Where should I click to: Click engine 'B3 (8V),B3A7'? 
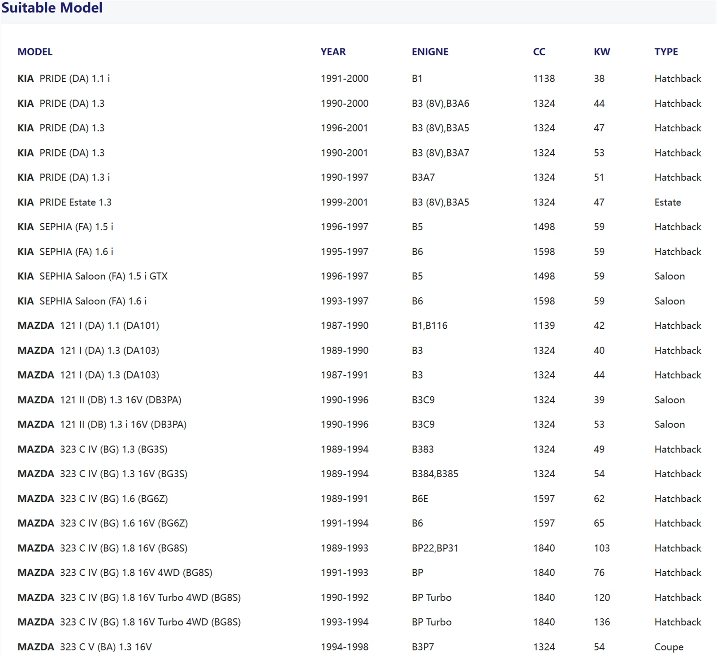tap(440, 153)
